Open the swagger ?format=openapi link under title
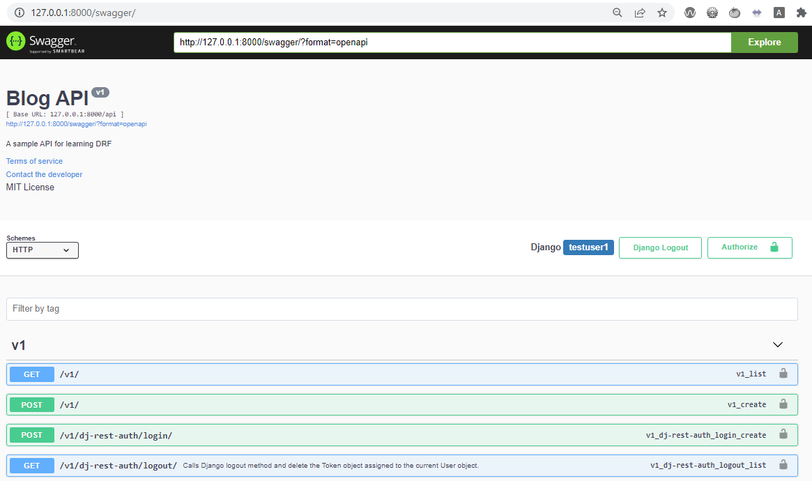Image resolution: width=812 pixels, height=481 pixels. [x=76, y=124]
